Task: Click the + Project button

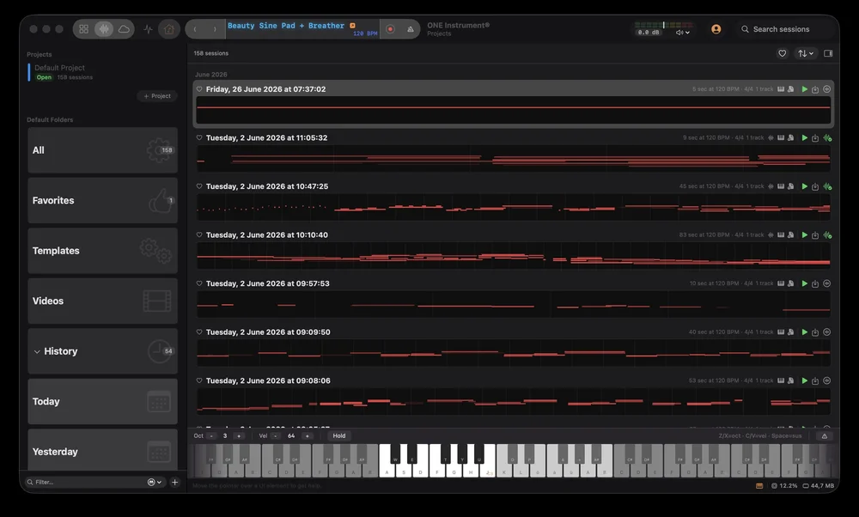Action: 157,96
